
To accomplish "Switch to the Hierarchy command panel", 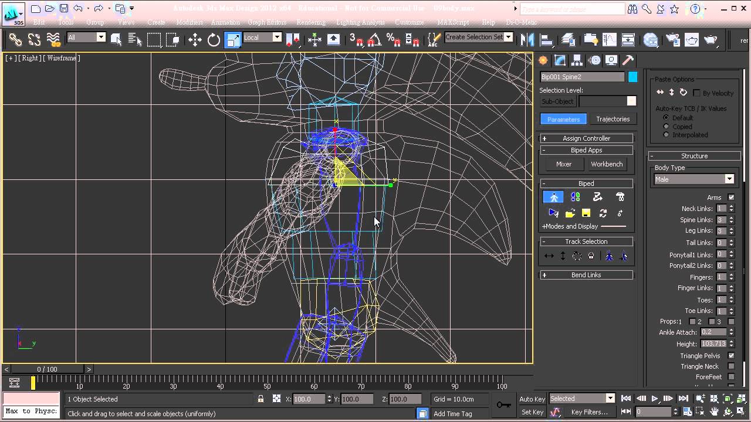I will [x=577, y=60].
